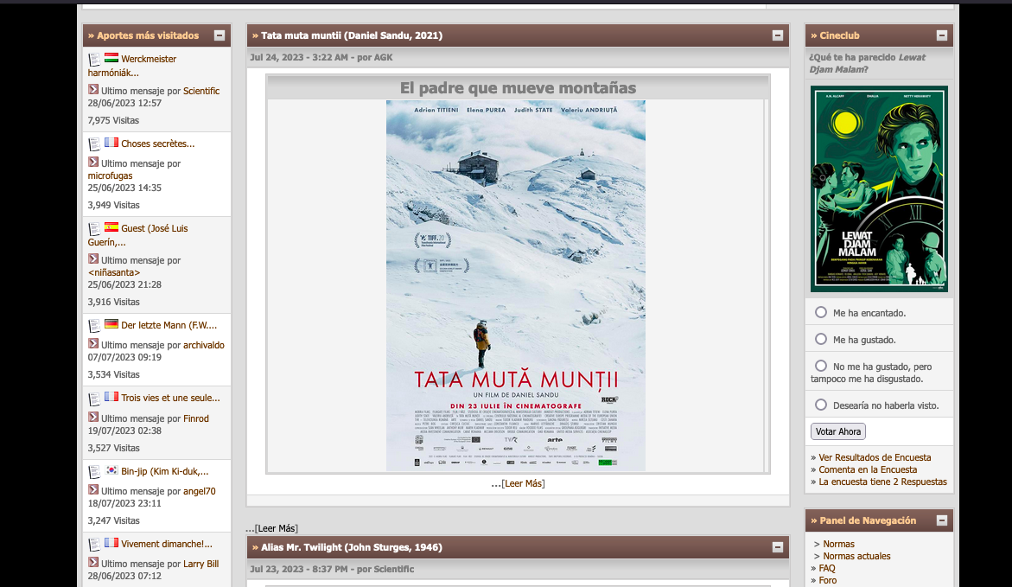Click the Lewat Djam Malam poster image

point(879,188)
